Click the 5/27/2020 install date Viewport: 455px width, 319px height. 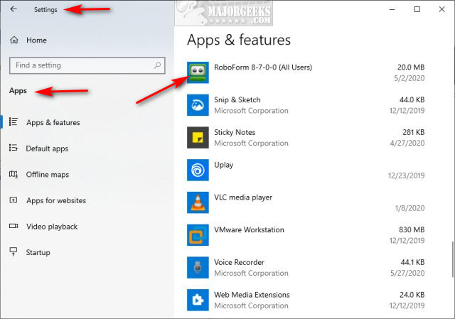407,274
